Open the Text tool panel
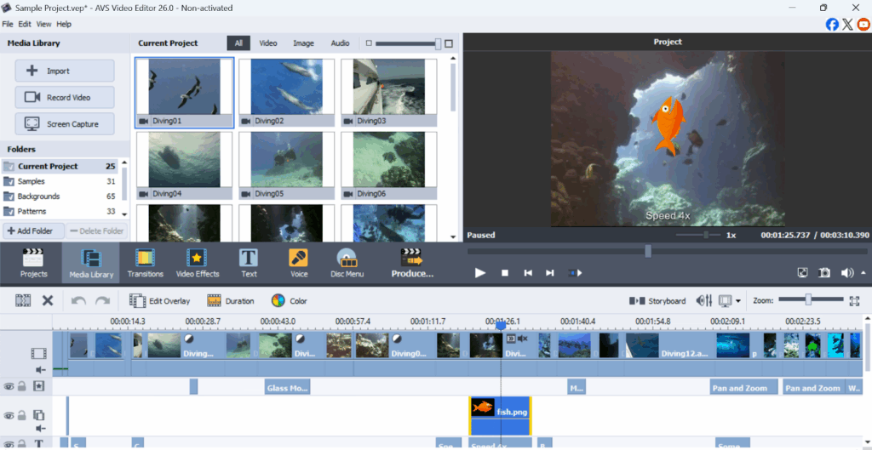The height and width of the screenshot is (450, 872). click(249, 263)
